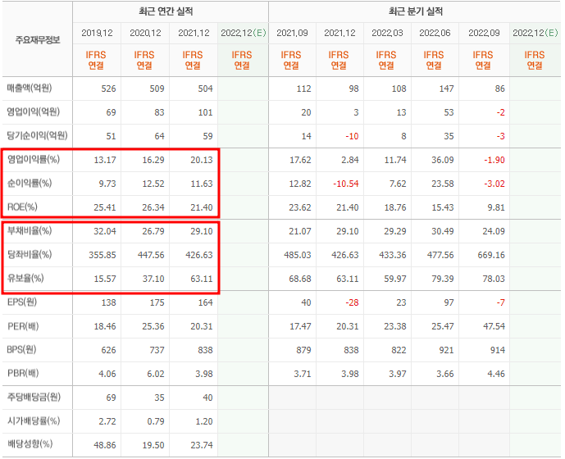565x459 pixels.
Task: Click the quarterly 2021.09 column header
Action: coord(292,33)
